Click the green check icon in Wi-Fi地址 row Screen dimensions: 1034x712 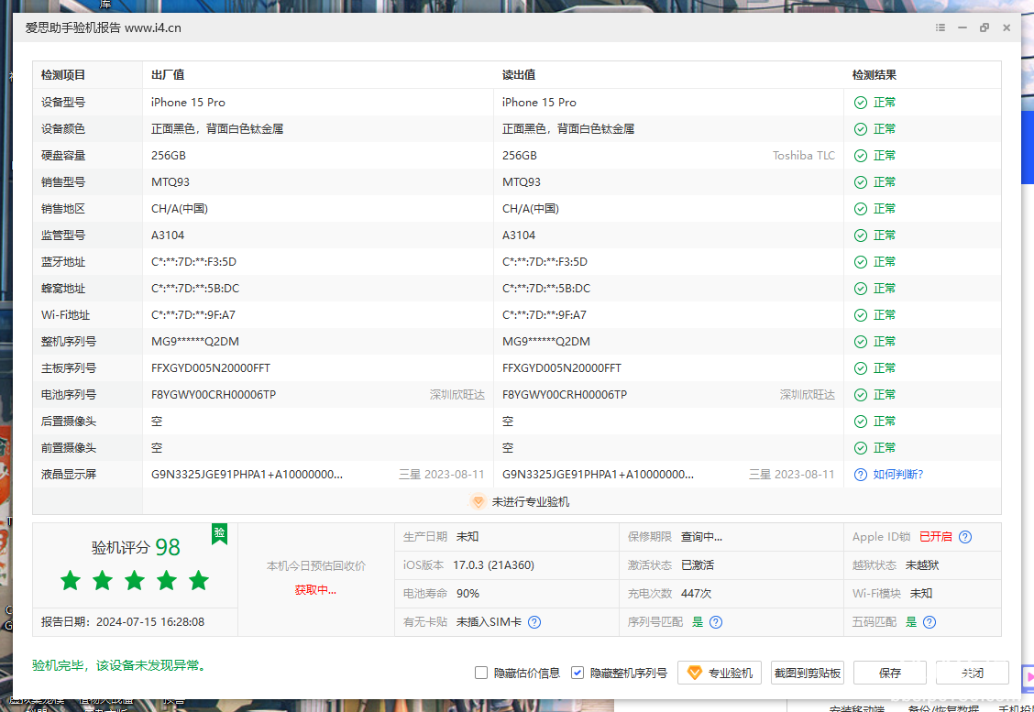pos(861,315)
